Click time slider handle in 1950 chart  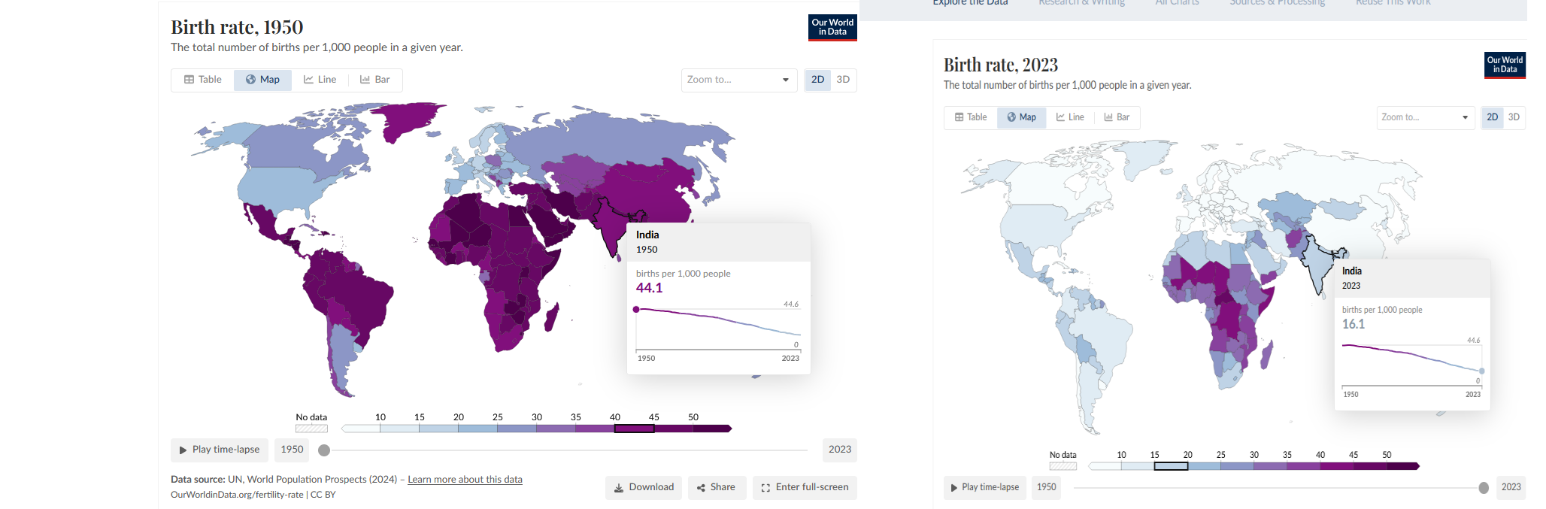(324, 450)
